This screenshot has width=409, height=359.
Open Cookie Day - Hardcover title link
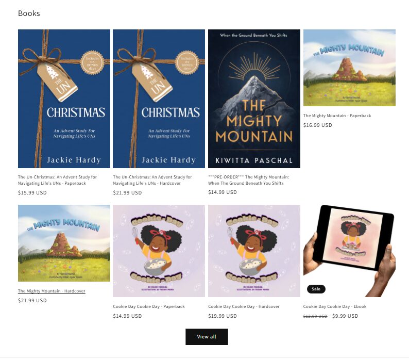click(244, 306)
